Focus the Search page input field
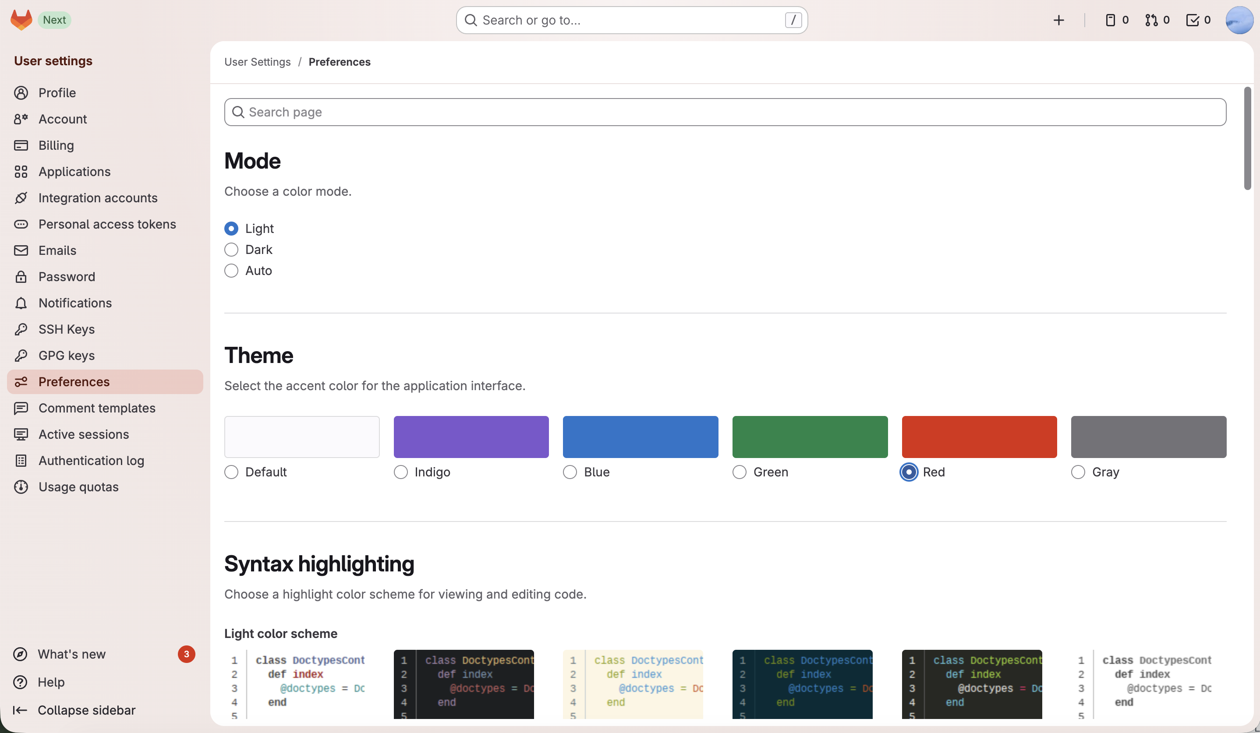This screenshot has width=1260, height=733. point(725,112)
